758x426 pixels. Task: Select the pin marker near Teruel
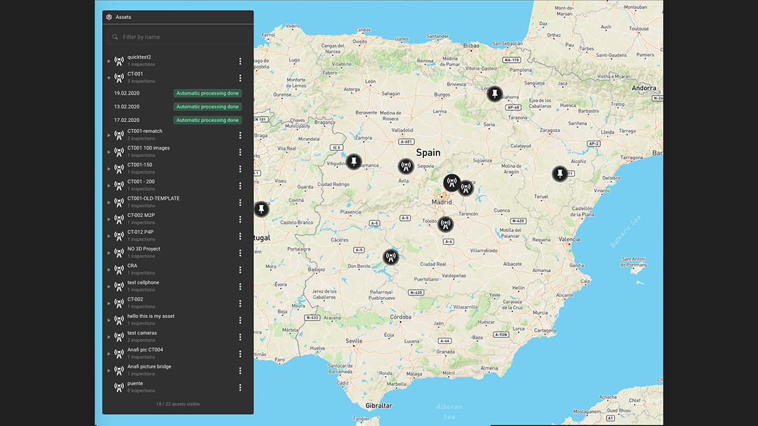pos(560,174)
